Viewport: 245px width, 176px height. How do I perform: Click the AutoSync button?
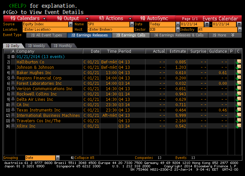(154, 18)
